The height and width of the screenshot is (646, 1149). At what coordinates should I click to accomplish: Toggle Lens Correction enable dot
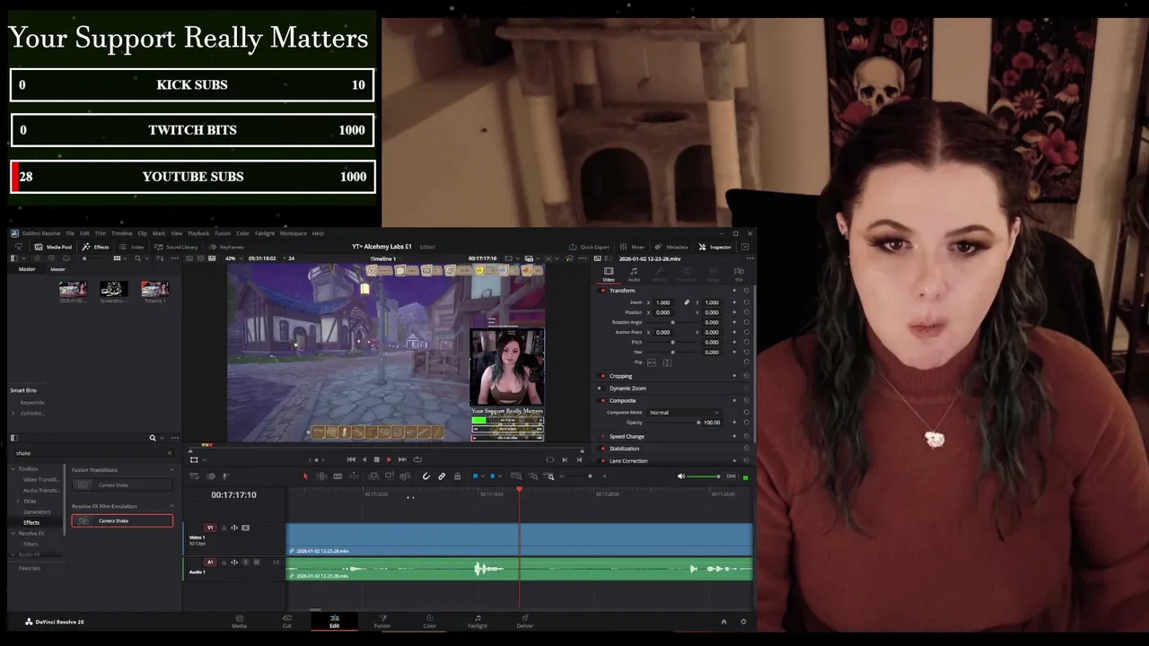click(x=602, y=460)
